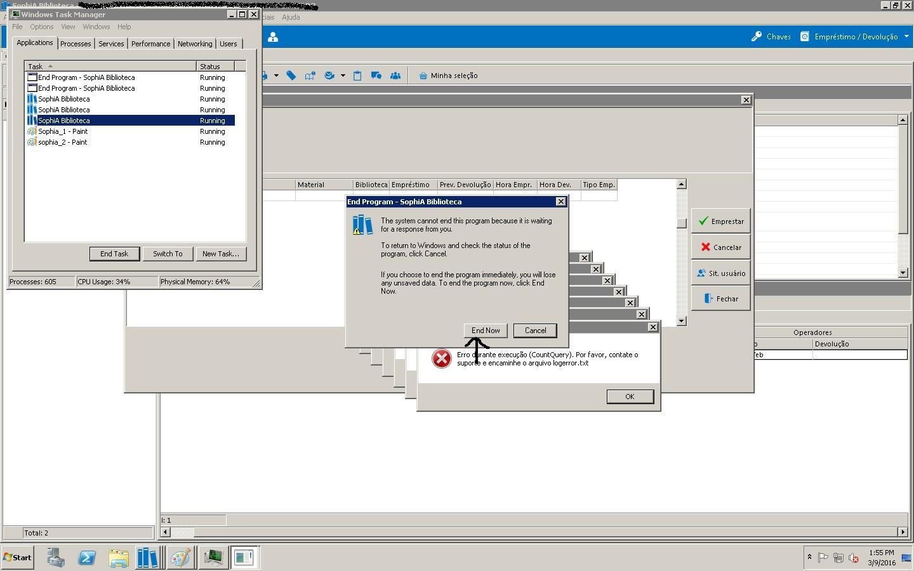Switch to the Services tab
Screen dimensions: 914x571
(x=111, y=44)
